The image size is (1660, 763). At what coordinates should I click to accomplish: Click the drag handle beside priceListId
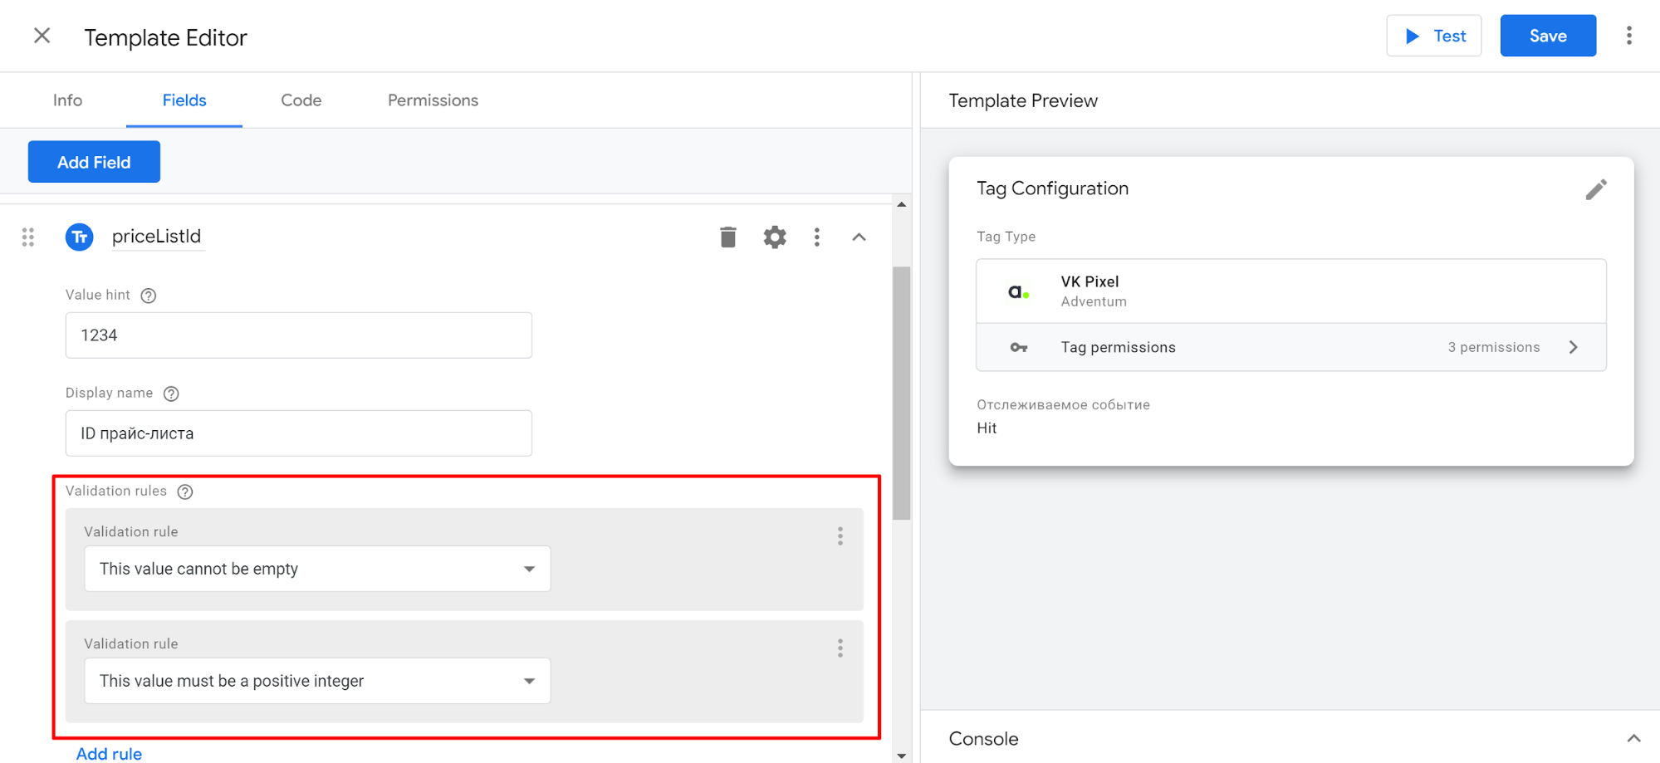28,237
